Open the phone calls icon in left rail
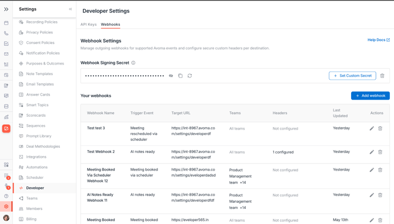Screen dimensions: 394x224 click(x=6, y=33)
